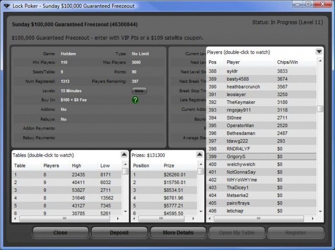Select player row ringojay911
This screenshot has width=335, height=250.
261,110
